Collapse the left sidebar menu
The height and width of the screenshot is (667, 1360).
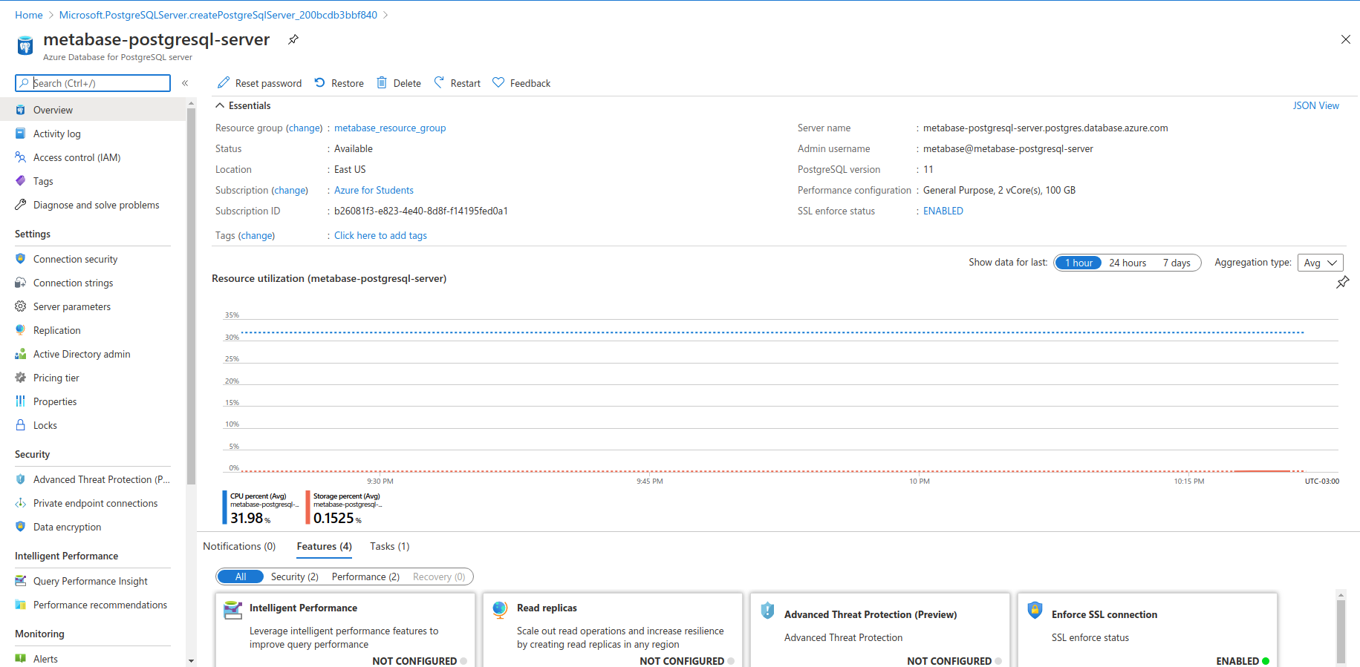pyautogui.click(x=185, y=83)
